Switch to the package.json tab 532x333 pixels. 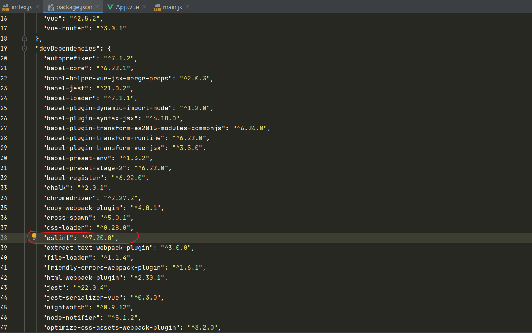point(74,7)
